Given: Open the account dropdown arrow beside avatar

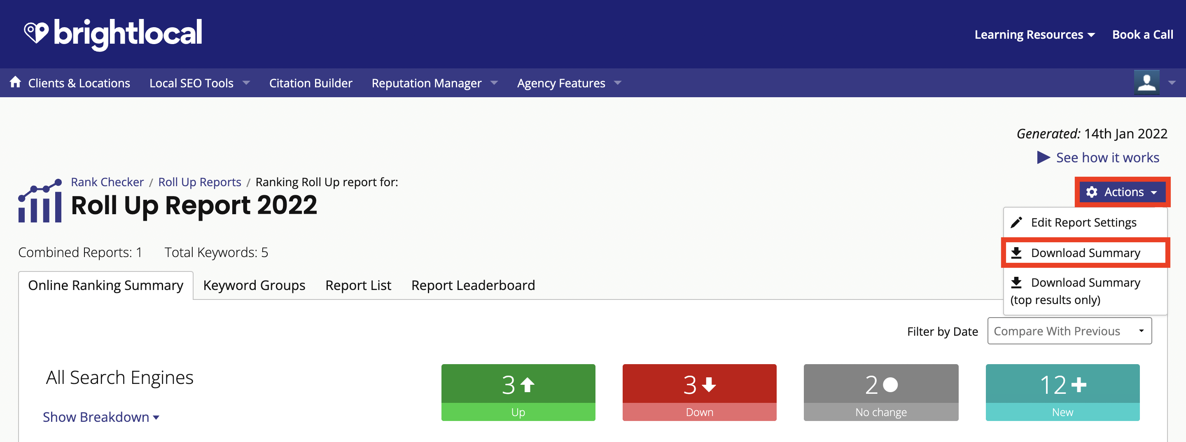Looking at the screenshot, I should 1172,83.
